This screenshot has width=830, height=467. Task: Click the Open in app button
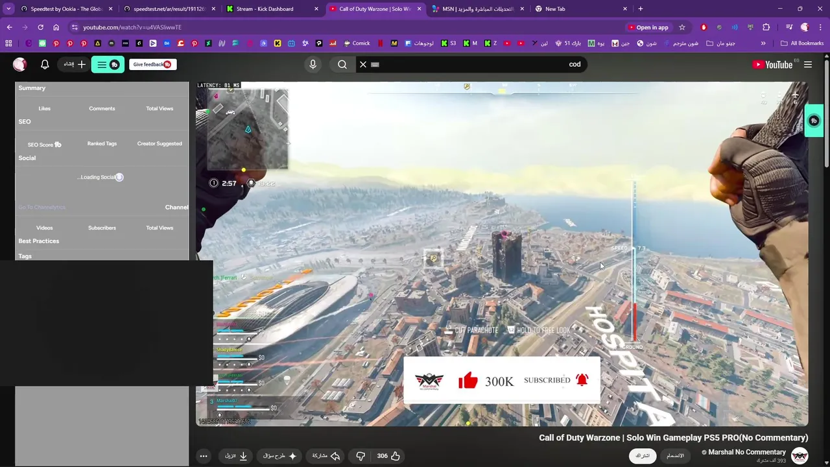pyautogui.click(x=648, y=27)
